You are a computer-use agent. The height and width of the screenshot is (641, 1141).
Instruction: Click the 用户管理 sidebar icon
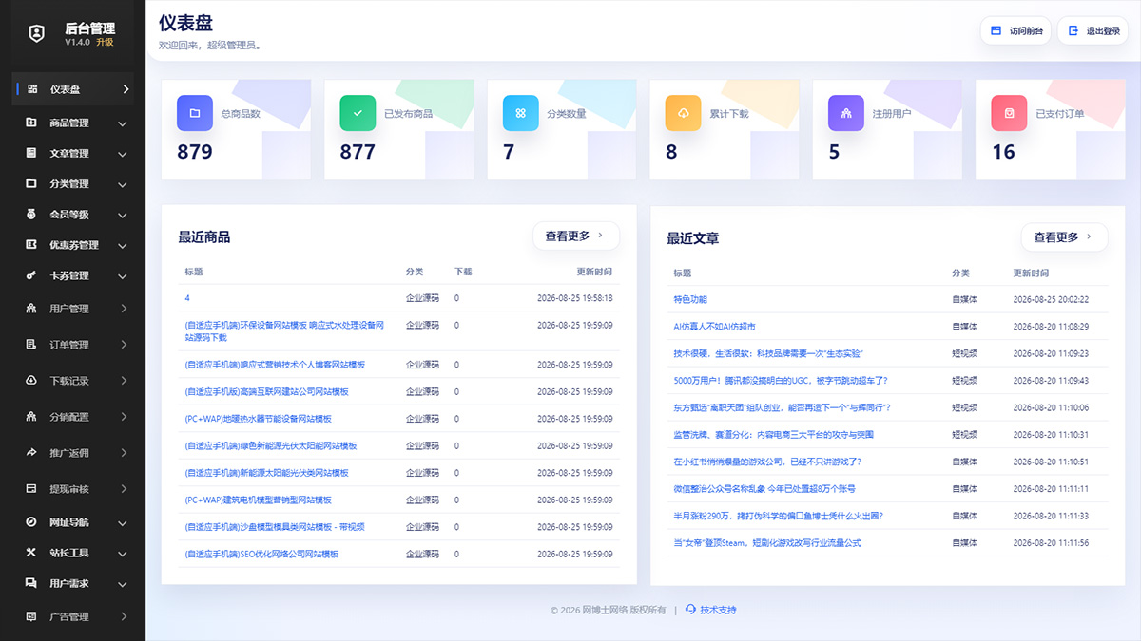[31, 309]
